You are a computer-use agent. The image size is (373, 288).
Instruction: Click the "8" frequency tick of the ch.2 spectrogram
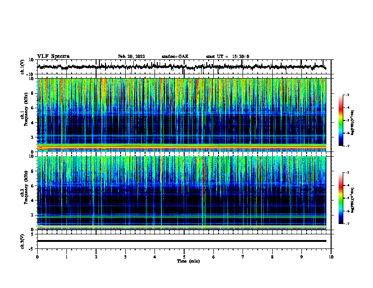[32, 171]
